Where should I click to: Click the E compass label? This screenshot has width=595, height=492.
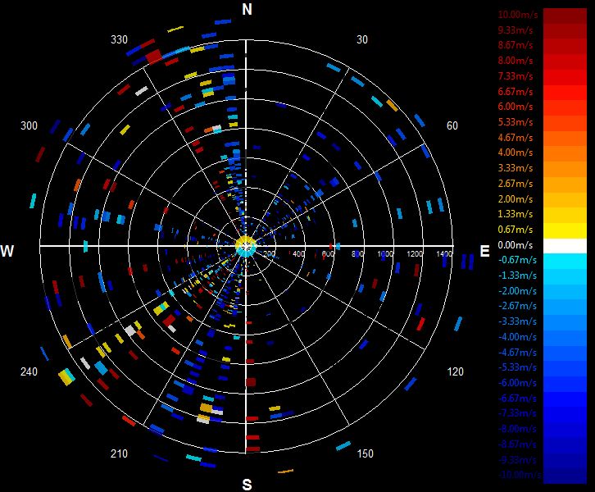[484, 251]
